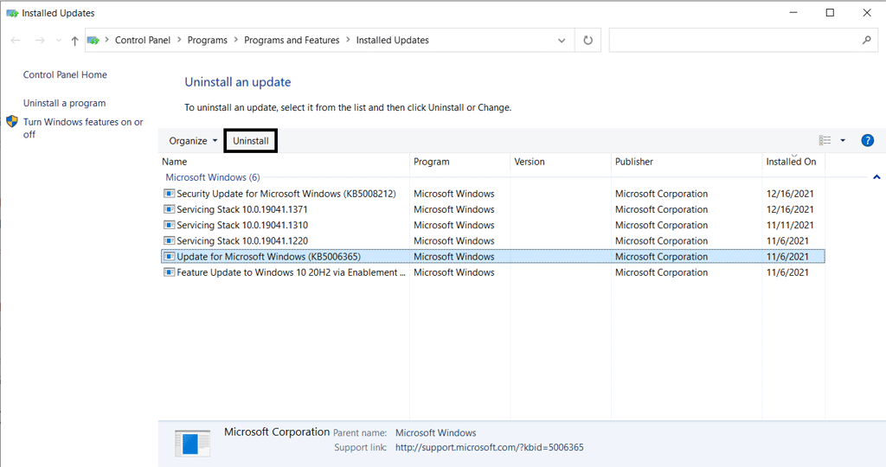Click the address bar location icon
Image resolution: width=886 pixels, height=467 pixels.
click(93, 40)
